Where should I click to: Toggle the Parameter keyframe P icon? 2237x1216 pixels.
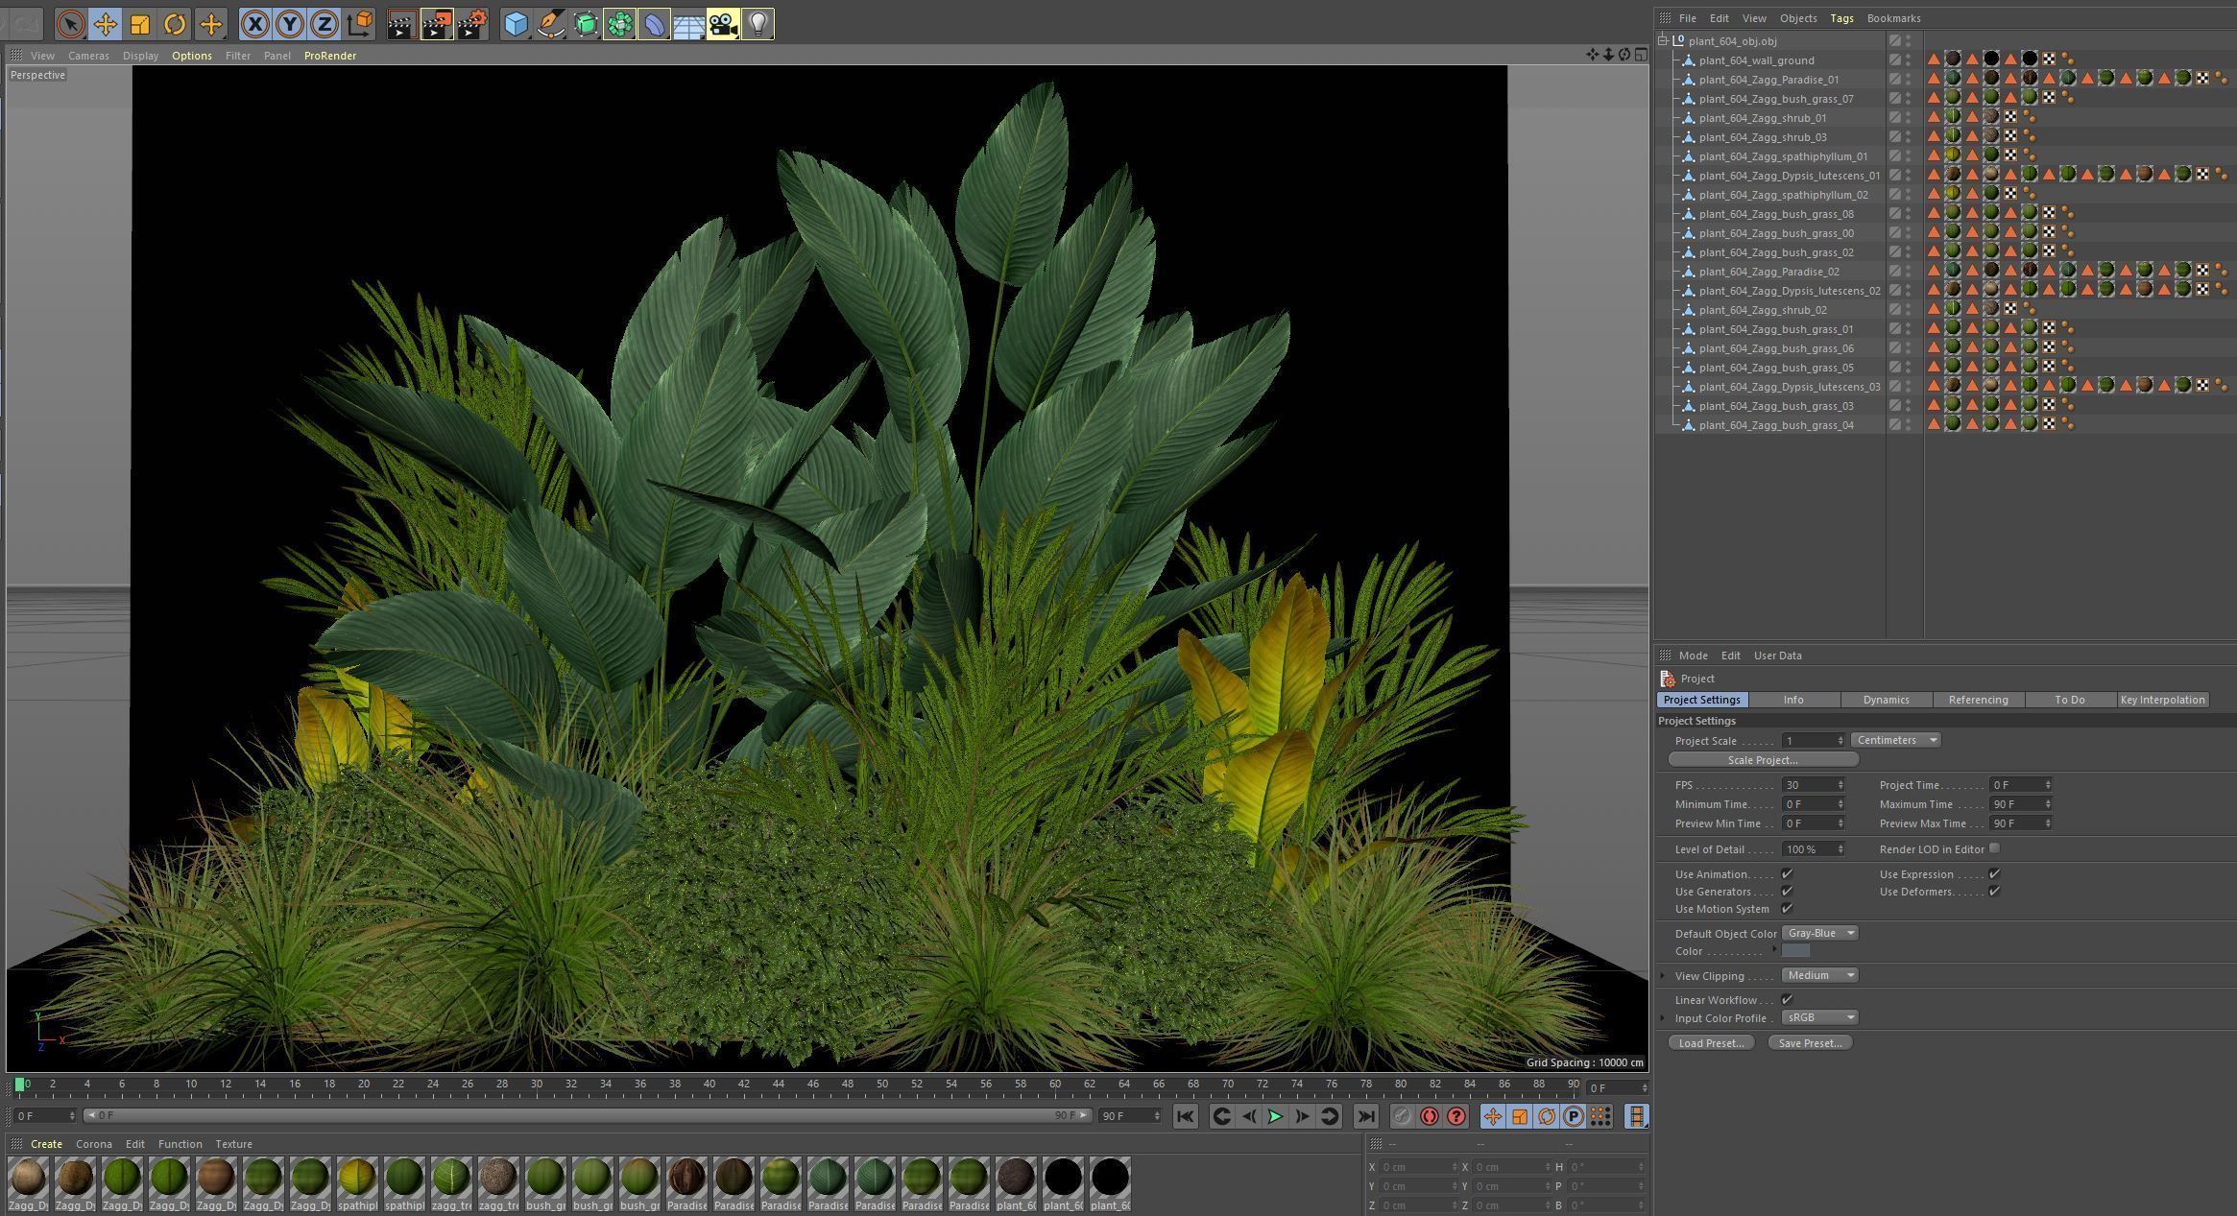pos(1574,1116)
